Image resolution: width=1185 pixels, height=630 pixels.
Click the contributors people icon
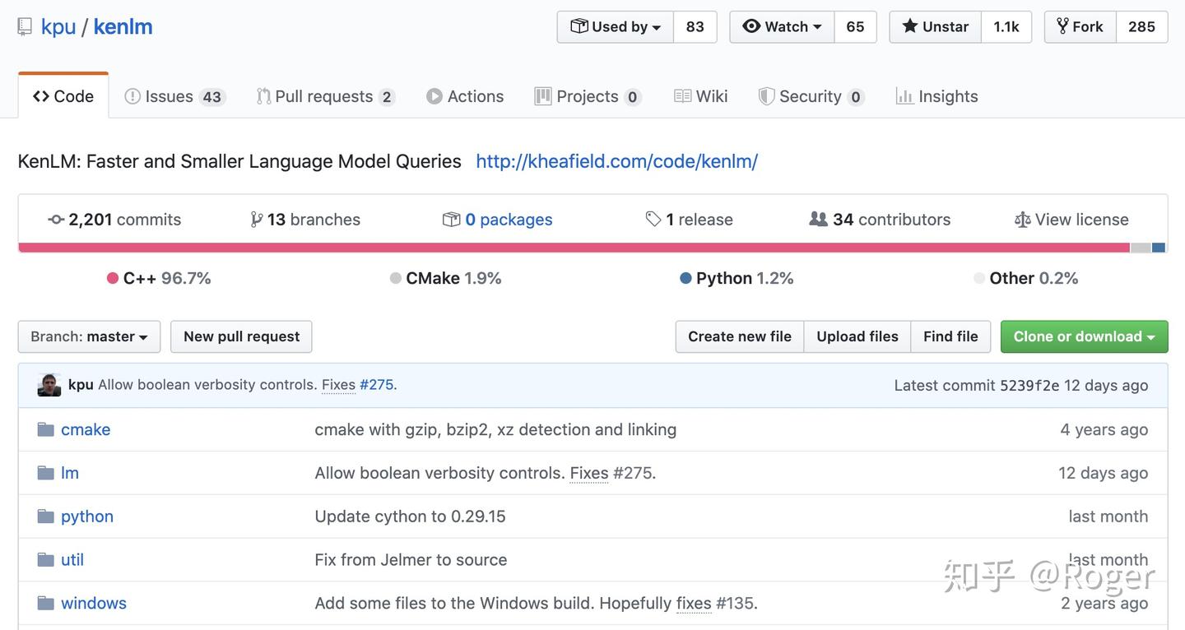(x=818, y=220)
